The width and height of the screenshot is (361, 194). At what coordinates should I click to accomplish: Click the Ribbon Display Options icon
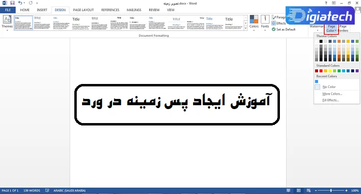pyautogui.click(x=333, y=3)
